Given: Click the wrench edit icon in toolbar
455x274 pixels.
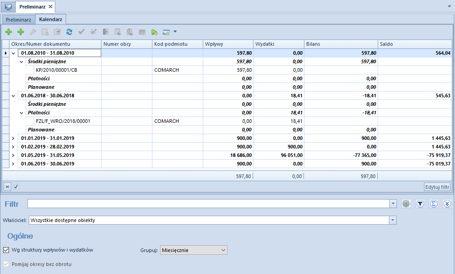Looking at the screenshot, I should 33,32.
